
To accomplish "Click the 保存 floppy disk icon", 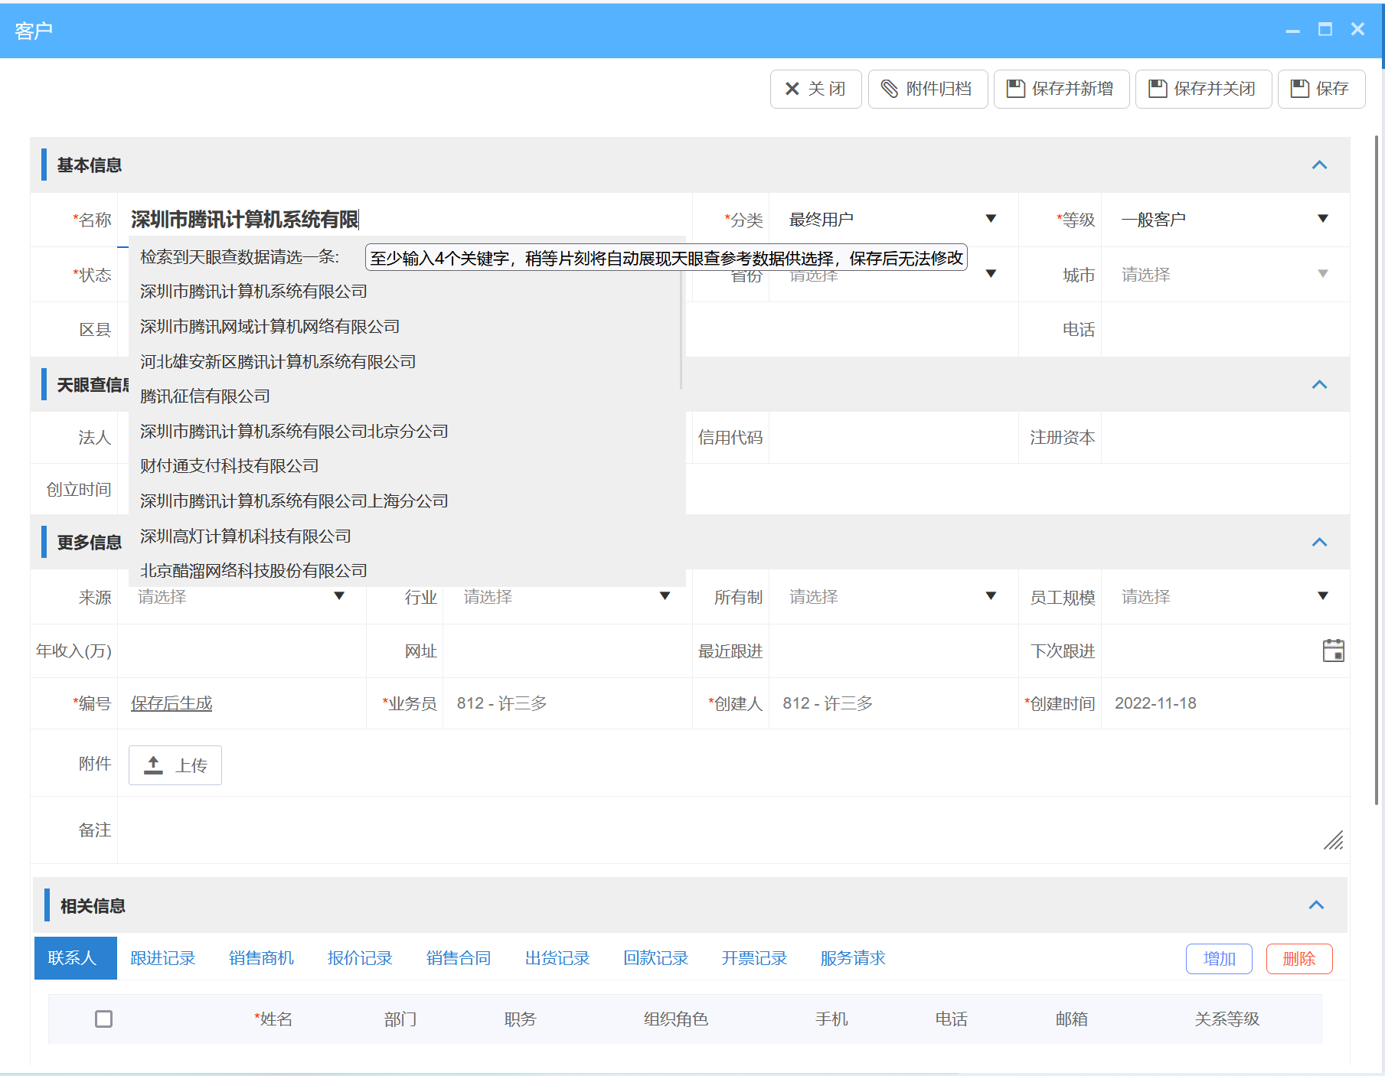I will tap(1298, 89).
